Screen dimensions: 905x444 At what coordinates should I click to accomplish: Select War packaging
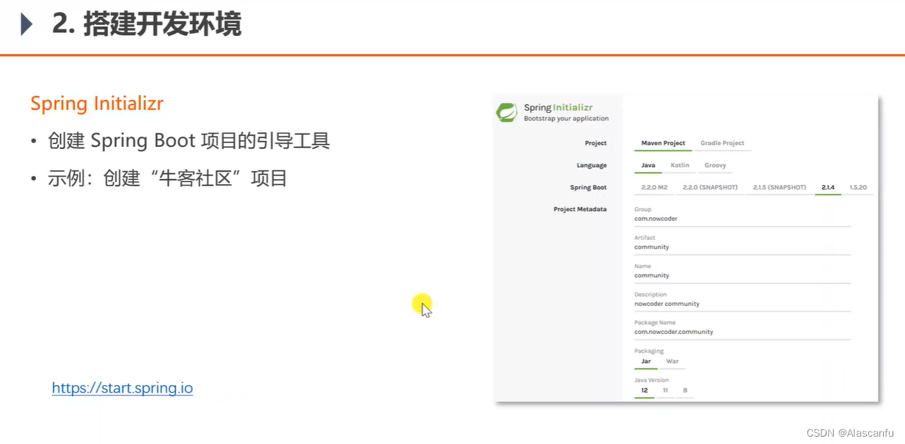point(672,361)
